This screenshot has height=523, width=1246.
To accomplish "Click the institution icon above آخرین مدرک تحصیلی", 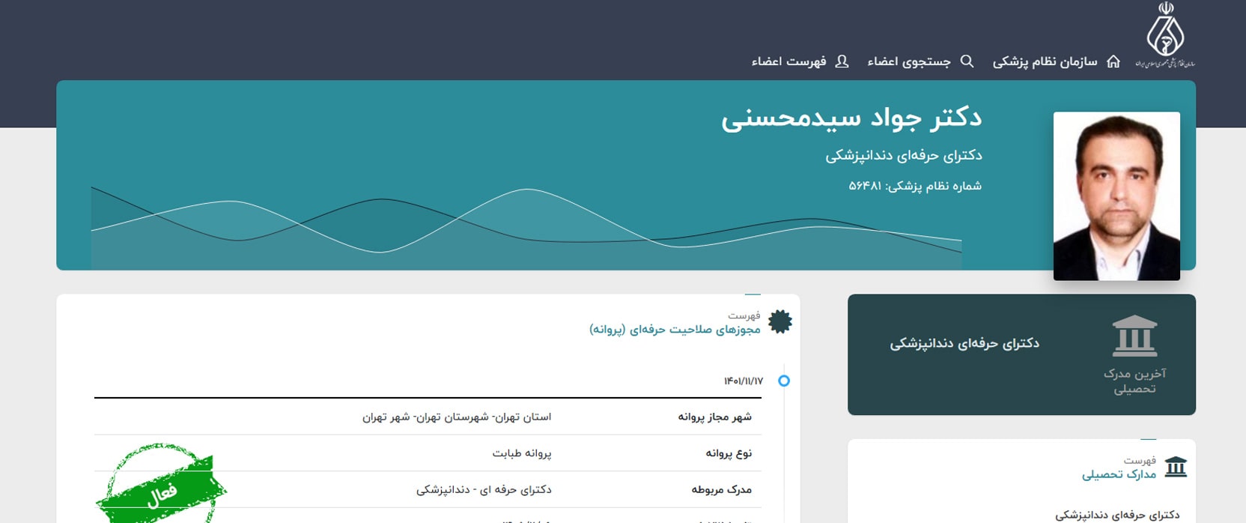I will (1135, 336).
